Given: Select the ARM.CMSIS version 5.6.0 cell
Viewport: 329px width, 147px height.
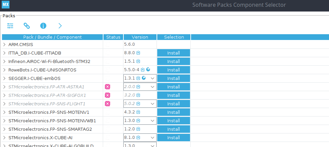Looking at the screenshot, I should 140,45.
